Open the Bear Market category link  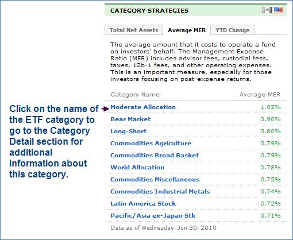pyautogui.click(x=130, y=119)
